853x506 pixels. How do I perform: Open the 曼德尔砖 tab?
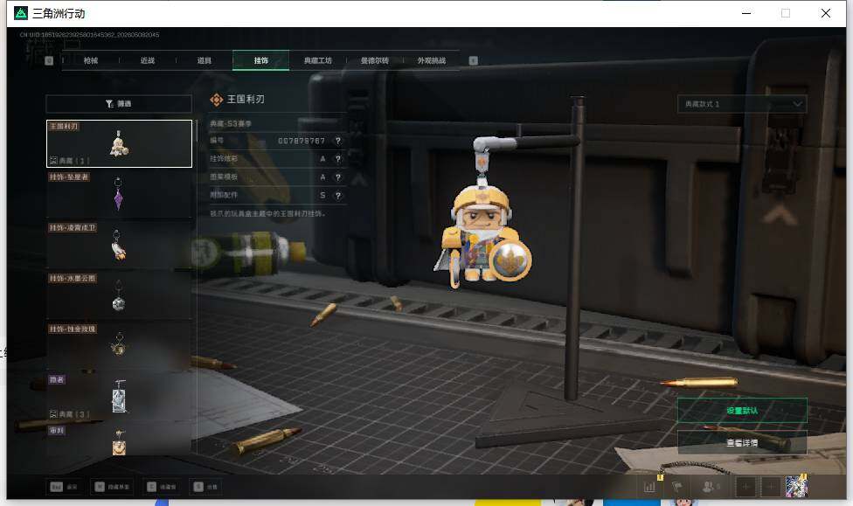[375, 60]
